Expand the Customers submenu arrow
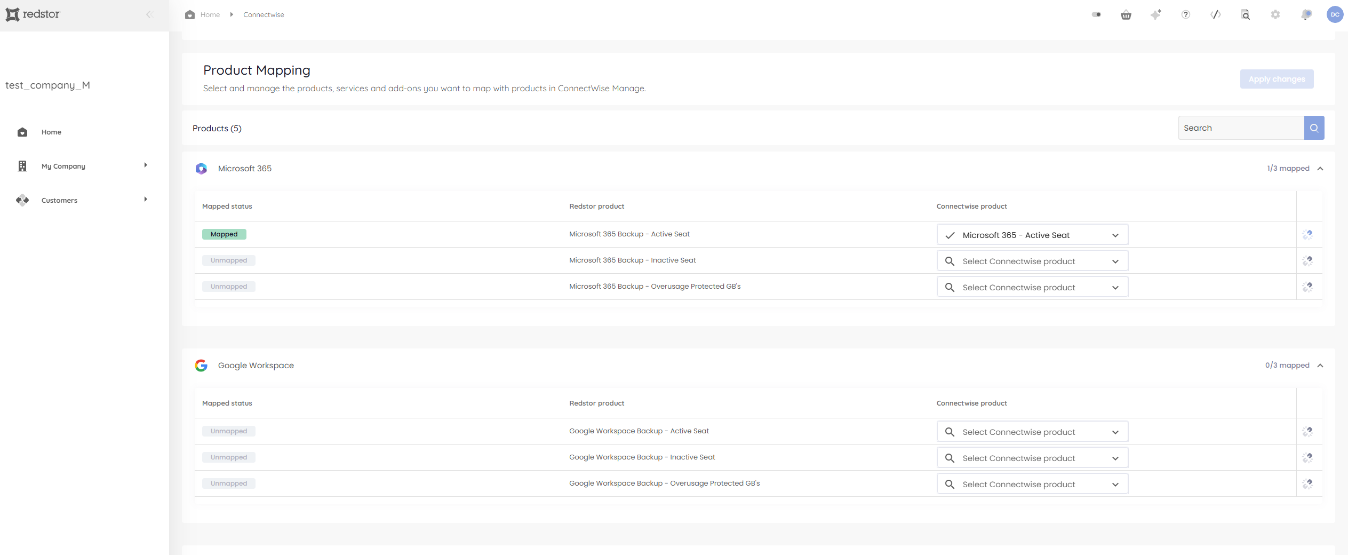 click(x=146, y=200)
